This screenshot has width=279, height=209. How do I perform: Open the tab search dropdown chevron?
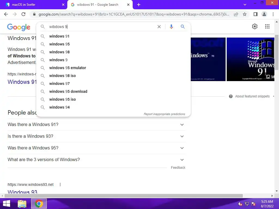point(245,5)
